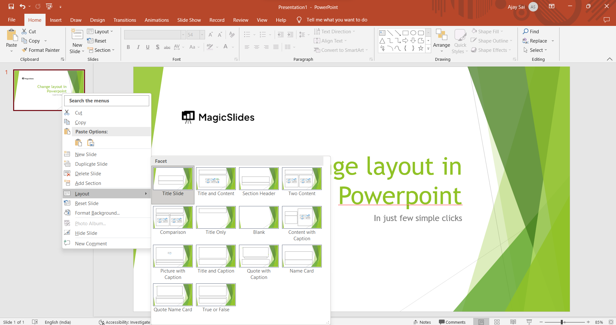Open the Design ribbon tab
This screenshot has height=325, width=616.
coord(97,20)
